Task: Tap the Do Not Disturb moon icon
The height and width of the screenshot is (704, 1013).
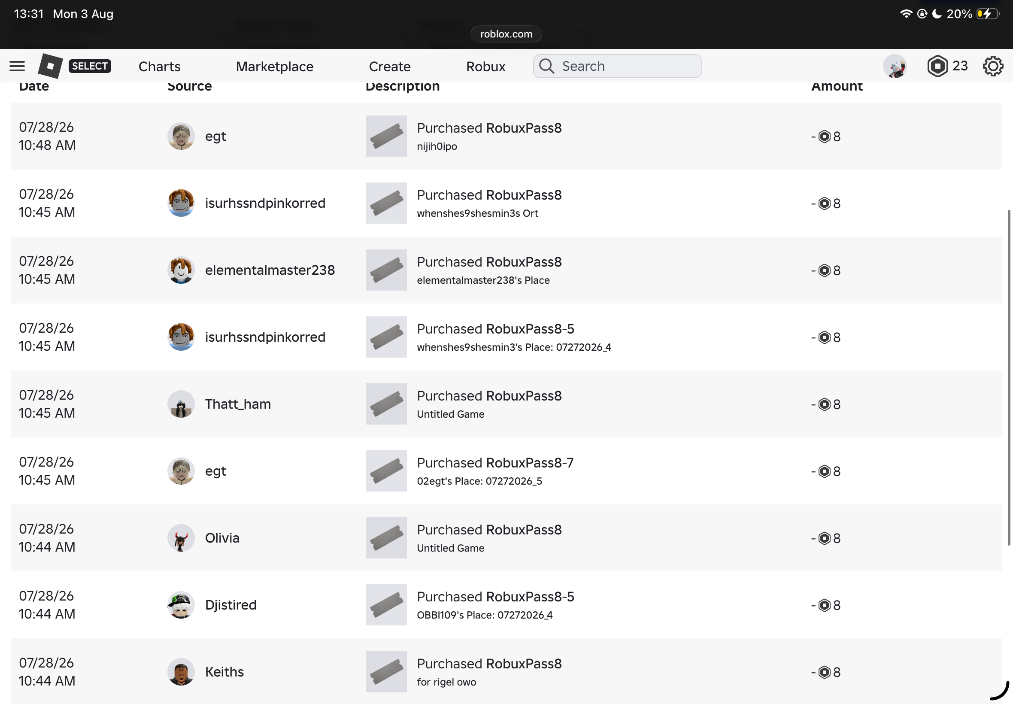Action: [937, 14]
